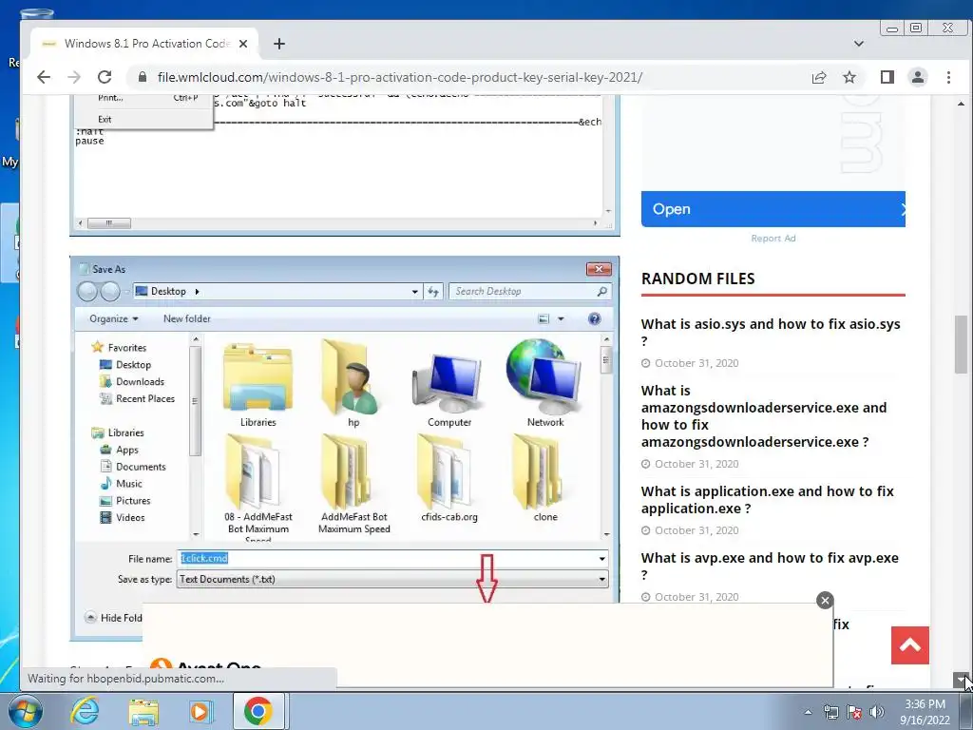973x730 pixels.
Task: Click the red scroll-to-top button
Action: pyautogui.click(x=909, y=645)
